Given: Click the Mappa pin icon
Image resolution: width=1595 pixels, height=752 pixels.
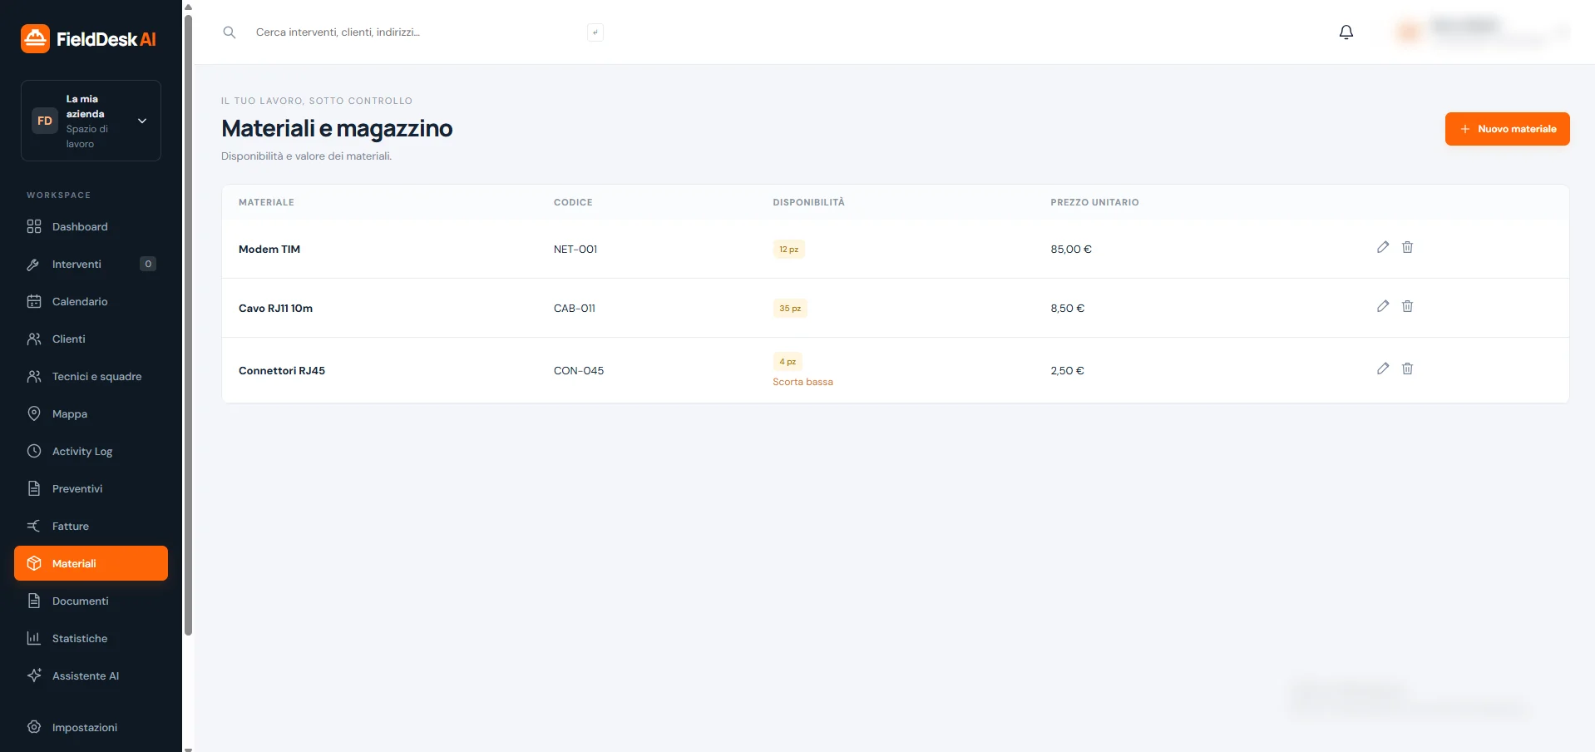Looking at the screenshot, I should (34, 413).
